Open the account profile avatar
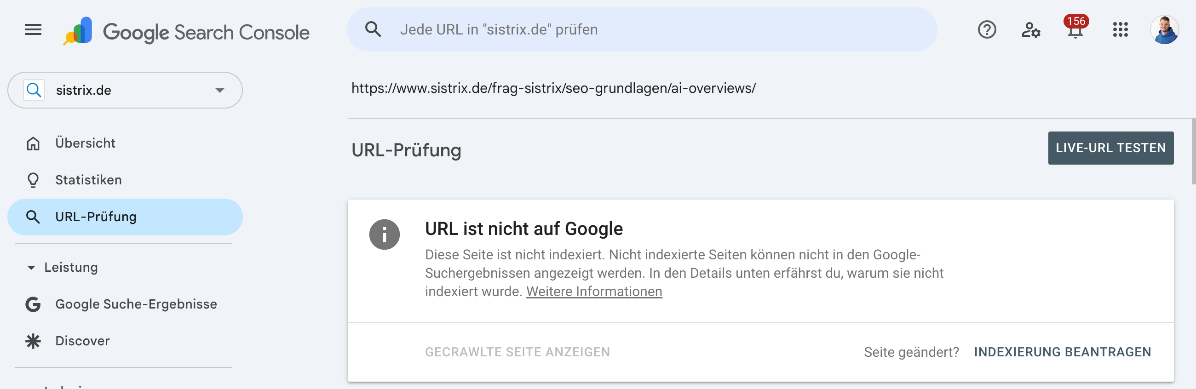 tap(1164, 30)
